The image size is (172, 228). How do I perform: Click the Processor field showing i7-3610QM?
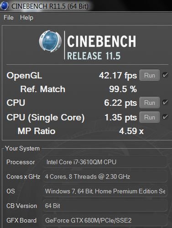(105, 162)
